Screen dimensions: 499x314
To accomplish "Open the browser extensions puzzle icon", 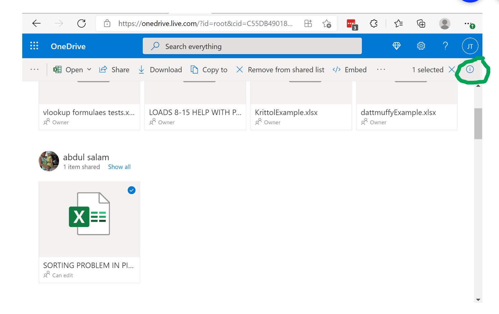I will pyautogui.click(x=374, y=23).
